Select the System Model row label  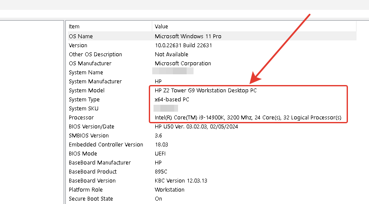(86, 91)
